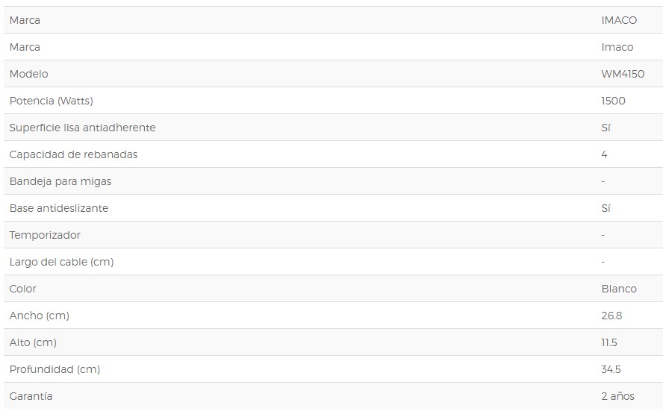Click the Largo del cable (cm) label

(61, 262)
